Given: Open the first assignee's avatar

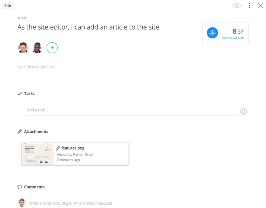Looking at the screenshot, I should (x=23, y=48).
